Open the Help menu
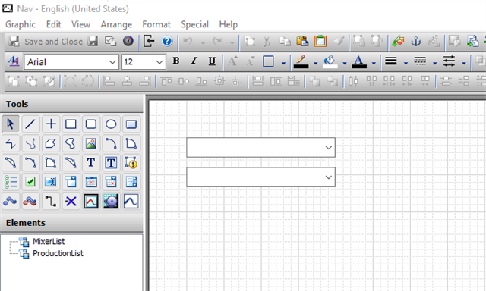Viewport: 486px width, 291px height. coord(229,24)
